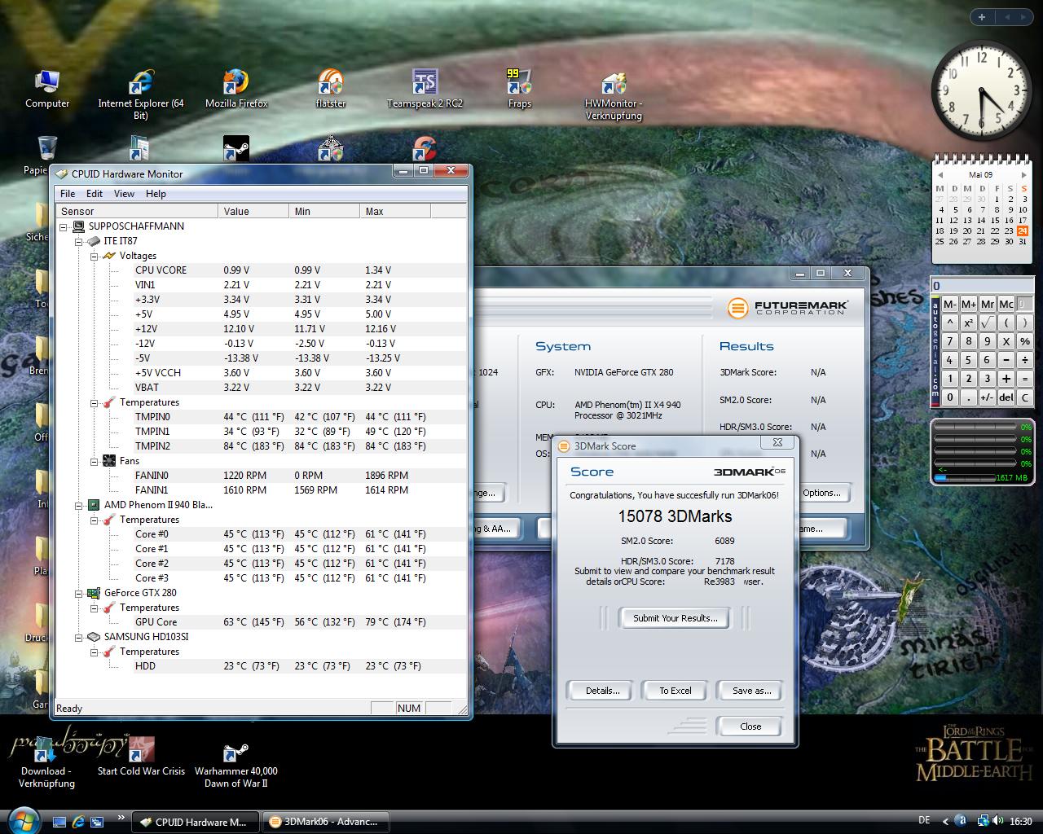This screenshot has height=834, width=1043.
Task: Click the network icon in system tray
Action: click(x=984, y=821)
